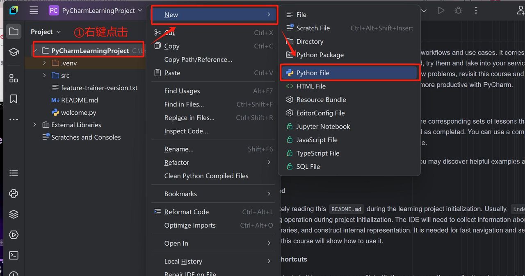Open the Python Packages layers icon
Screen dimensions: 525x276
click(14, 214)
